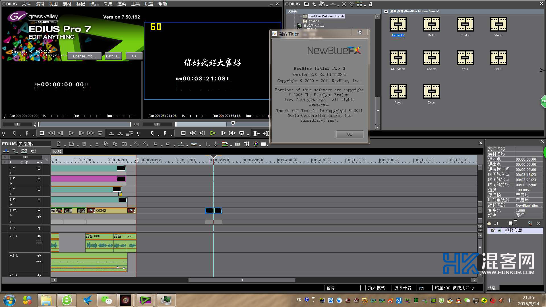Open the vectorscope color wheel icon

[256, 144]
